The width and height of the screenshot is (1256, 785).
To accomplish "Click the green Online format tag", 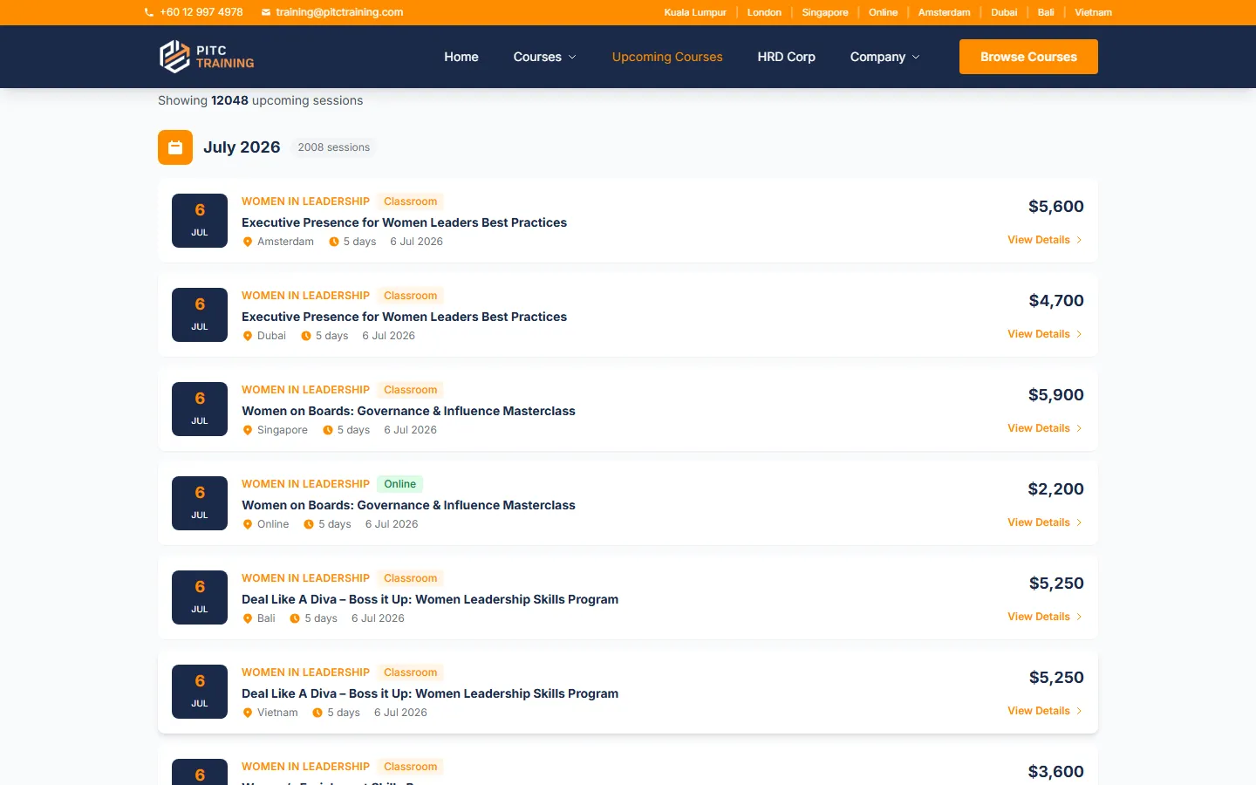I will pos(400,484).
